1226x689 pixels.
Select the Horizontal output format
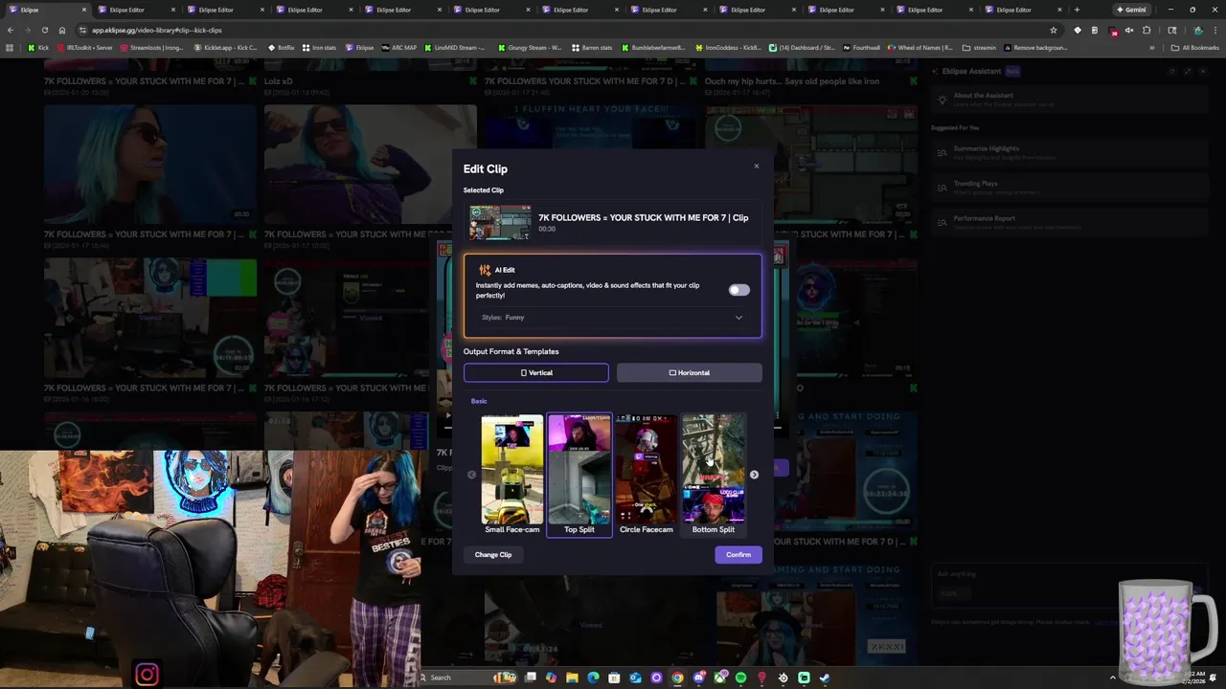click(690, 372)
